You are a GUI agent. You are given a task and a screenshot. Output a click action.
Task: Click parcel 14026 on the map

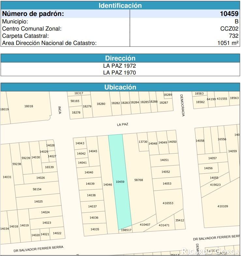click(40, 178)
